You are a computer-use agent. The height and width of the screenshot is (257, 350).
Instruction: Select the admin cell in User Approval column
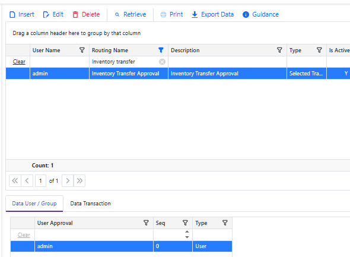click(x=94, y=246)
